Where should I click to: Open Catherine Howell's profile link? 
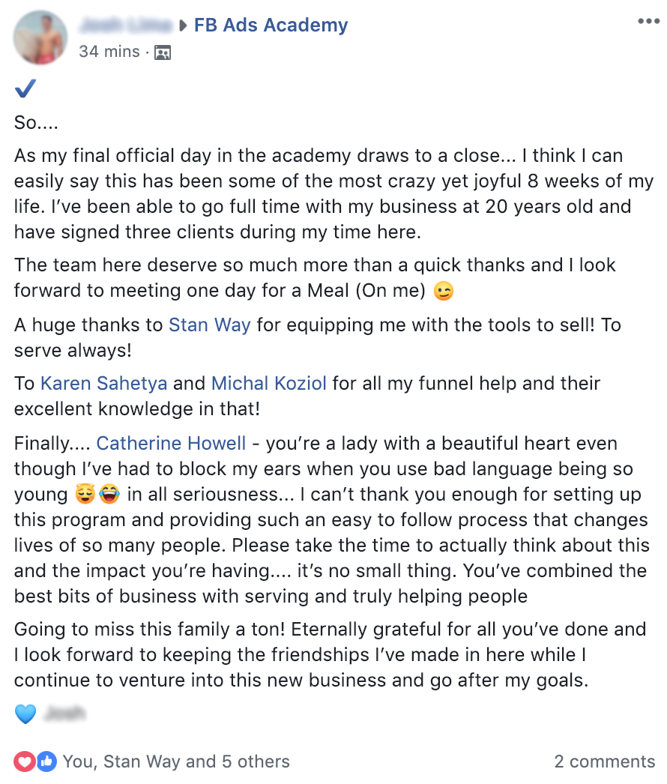tap(171, 443)
